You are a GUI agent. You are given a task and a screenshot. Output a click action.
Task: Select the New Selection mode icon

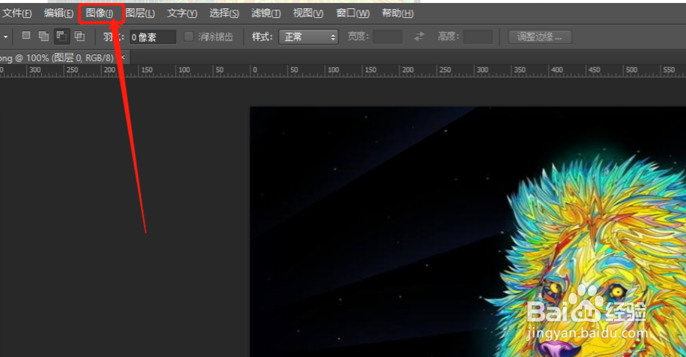[26, 36]
